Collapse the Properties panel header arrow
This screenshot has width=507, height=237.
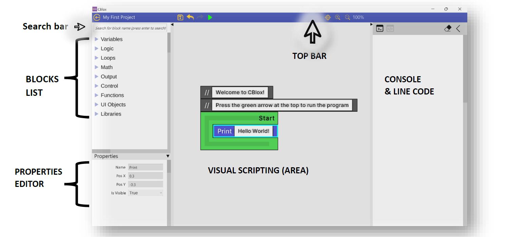[168, 156]
